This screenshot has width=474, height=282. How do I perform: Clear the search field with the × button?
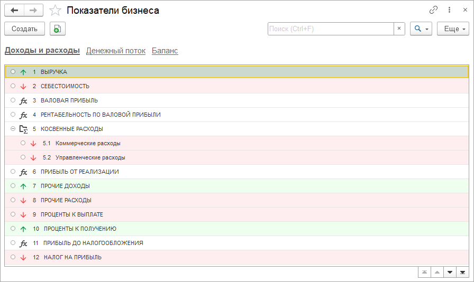399,29
